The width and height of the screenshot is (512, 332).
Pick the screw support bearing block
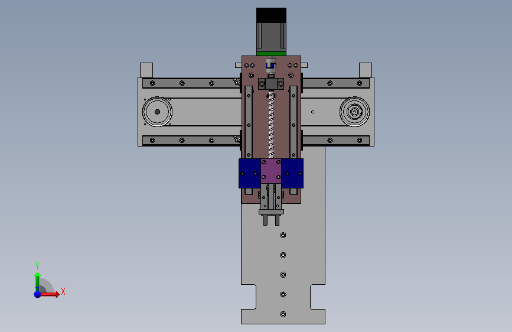[x=271, y=84]
